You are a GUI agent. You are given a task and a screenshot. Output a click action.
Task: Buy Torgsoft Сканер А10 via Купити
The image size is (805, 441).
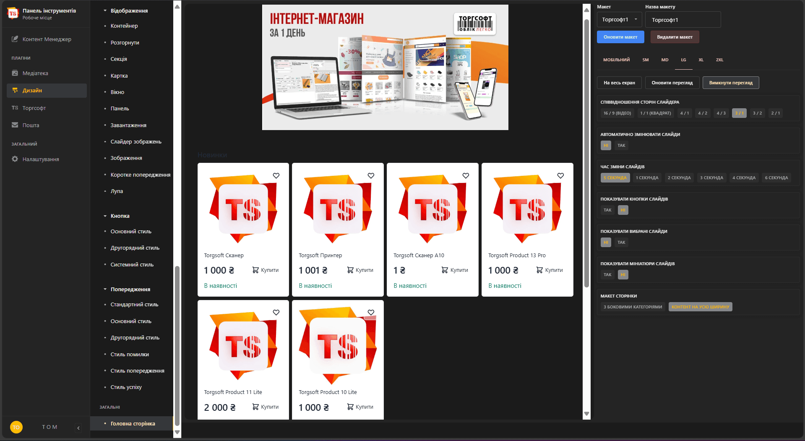pyautogui.click(x=455, y=270)
